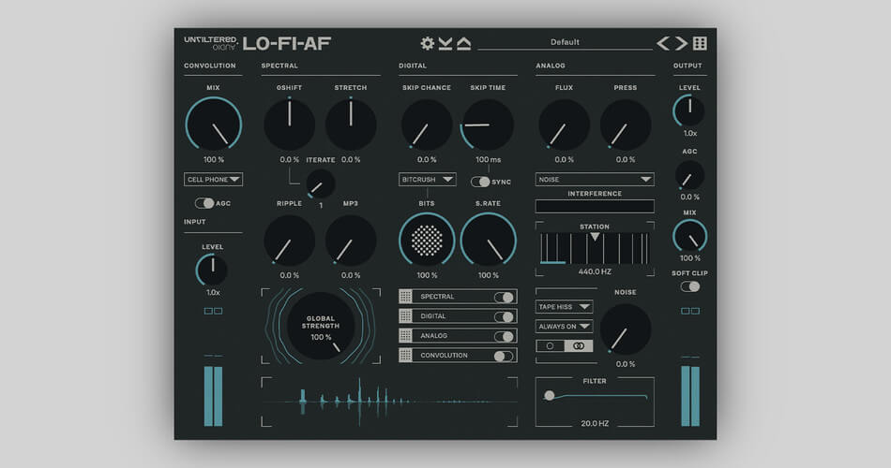Click the save preset down-arrow icon

tap(445, 43)
